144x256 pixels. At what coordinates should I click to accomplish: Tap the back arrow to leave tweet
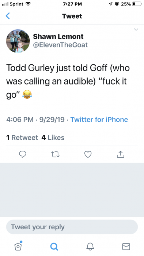8,16
